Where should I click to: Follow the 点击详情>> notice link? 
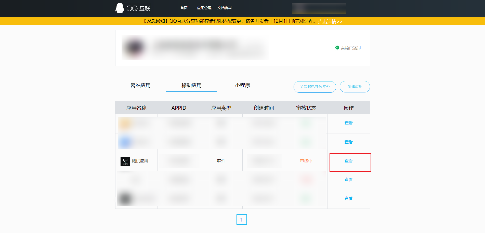[330, 22]
